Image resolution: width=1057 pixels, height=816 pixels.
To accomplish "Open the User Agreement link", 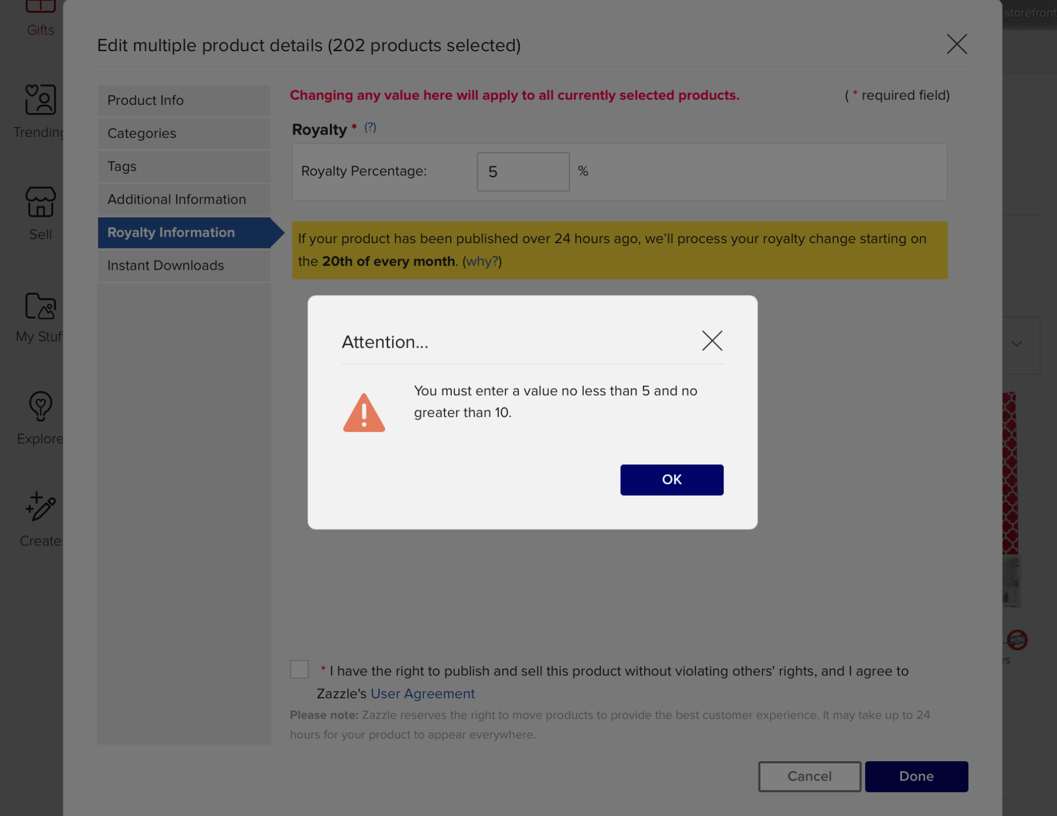I will click(x=422, y=694).
